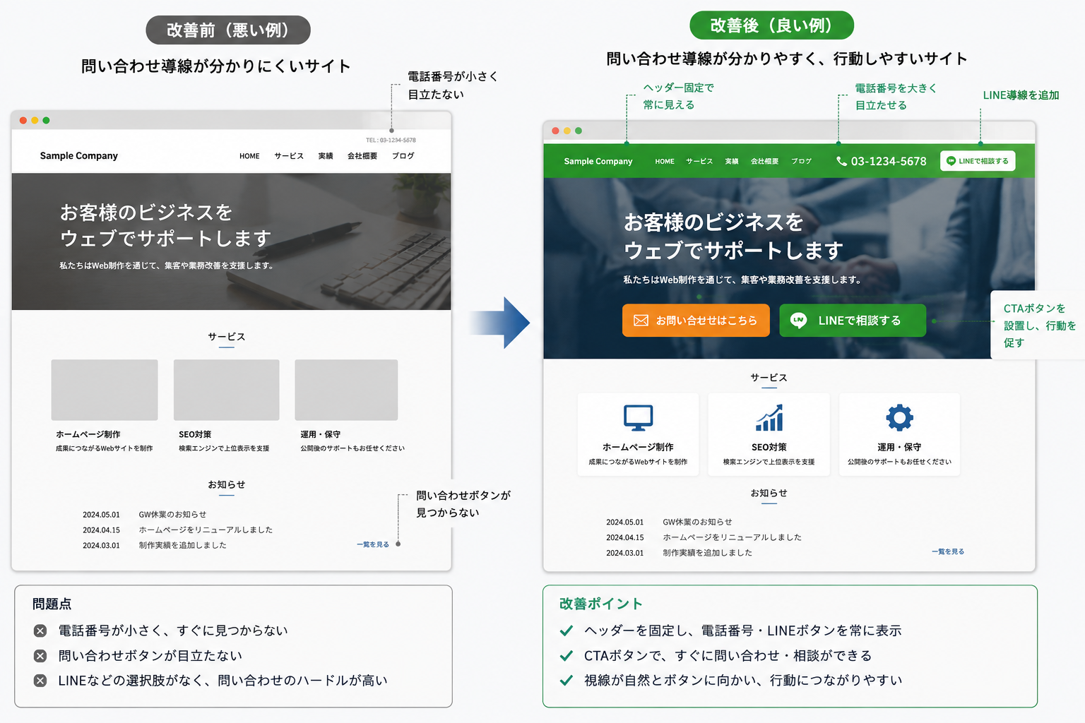This screenshot has height=723, width=1085.
Task: Click ホームページをリニューアルしました in the left site
Action: 206,530
